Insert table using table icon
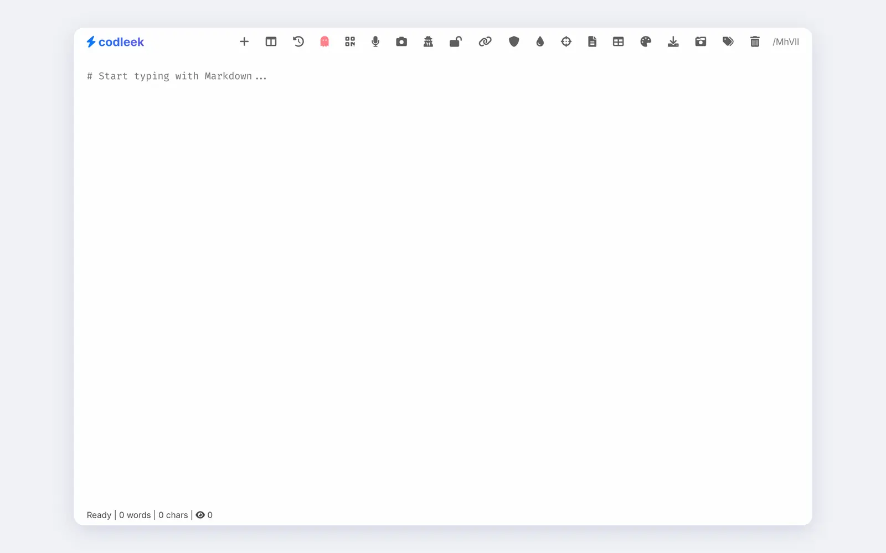Viewport: 886px width, 553px height. tap(619, 41)
